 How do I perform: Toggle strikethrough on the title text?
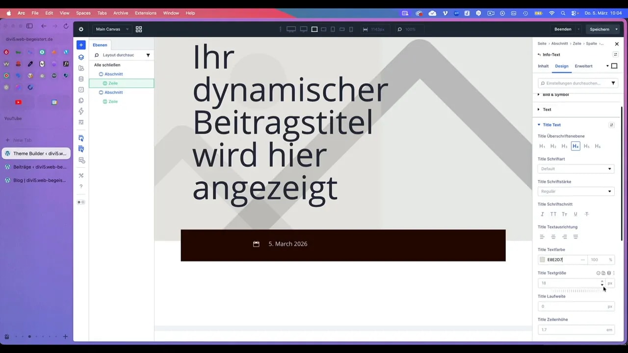pyautogui.click(x=587, y=214)
